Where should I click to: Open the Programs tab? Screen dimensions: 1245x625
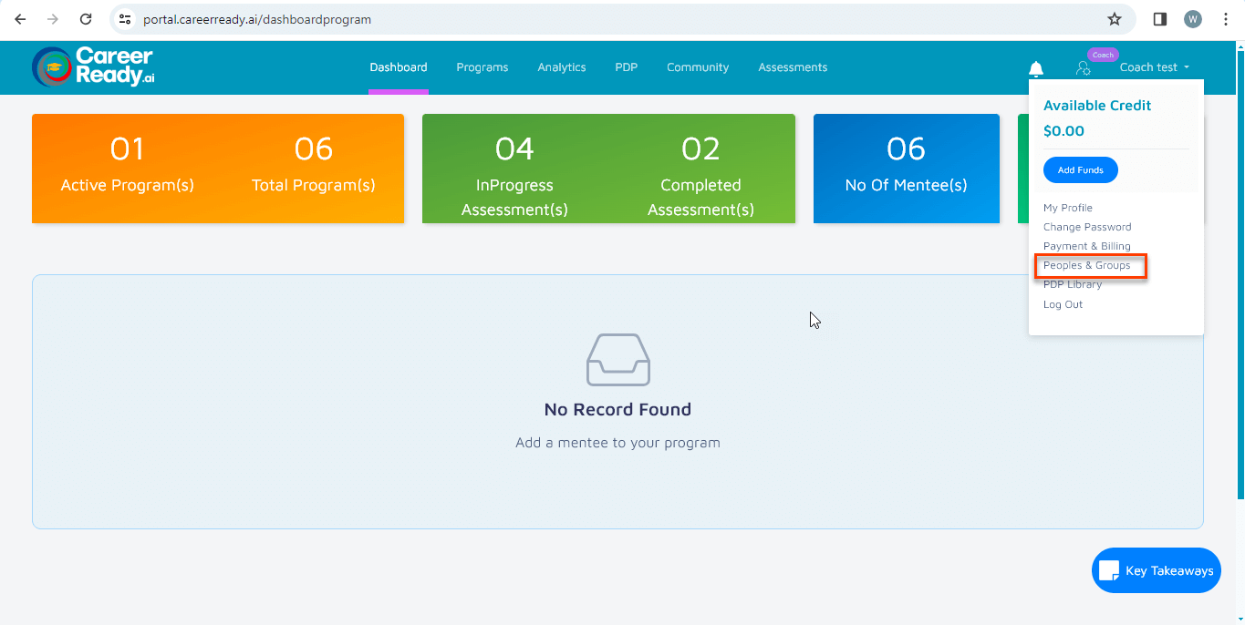482,67
